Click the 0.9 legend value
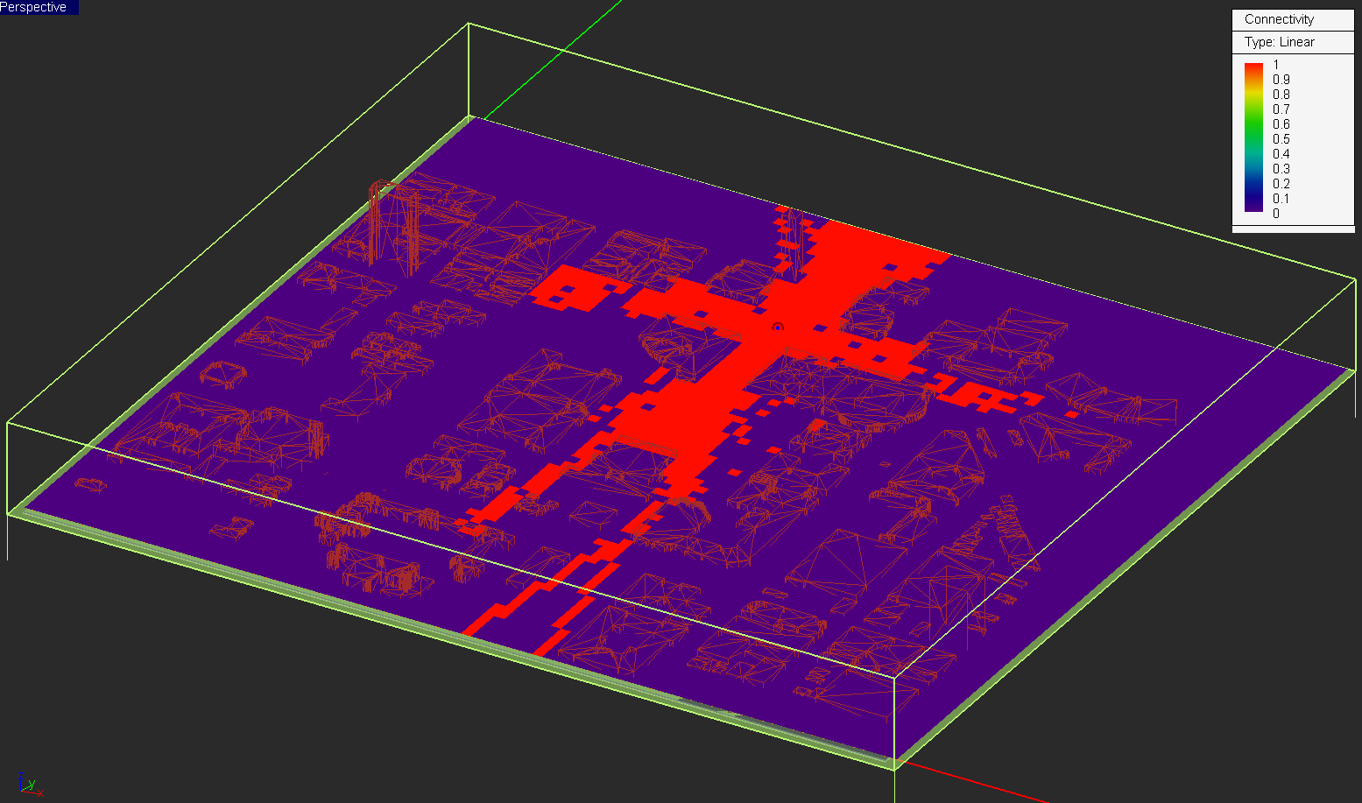This screenshot has height=803, width=1362. [x=1281, y=80]
